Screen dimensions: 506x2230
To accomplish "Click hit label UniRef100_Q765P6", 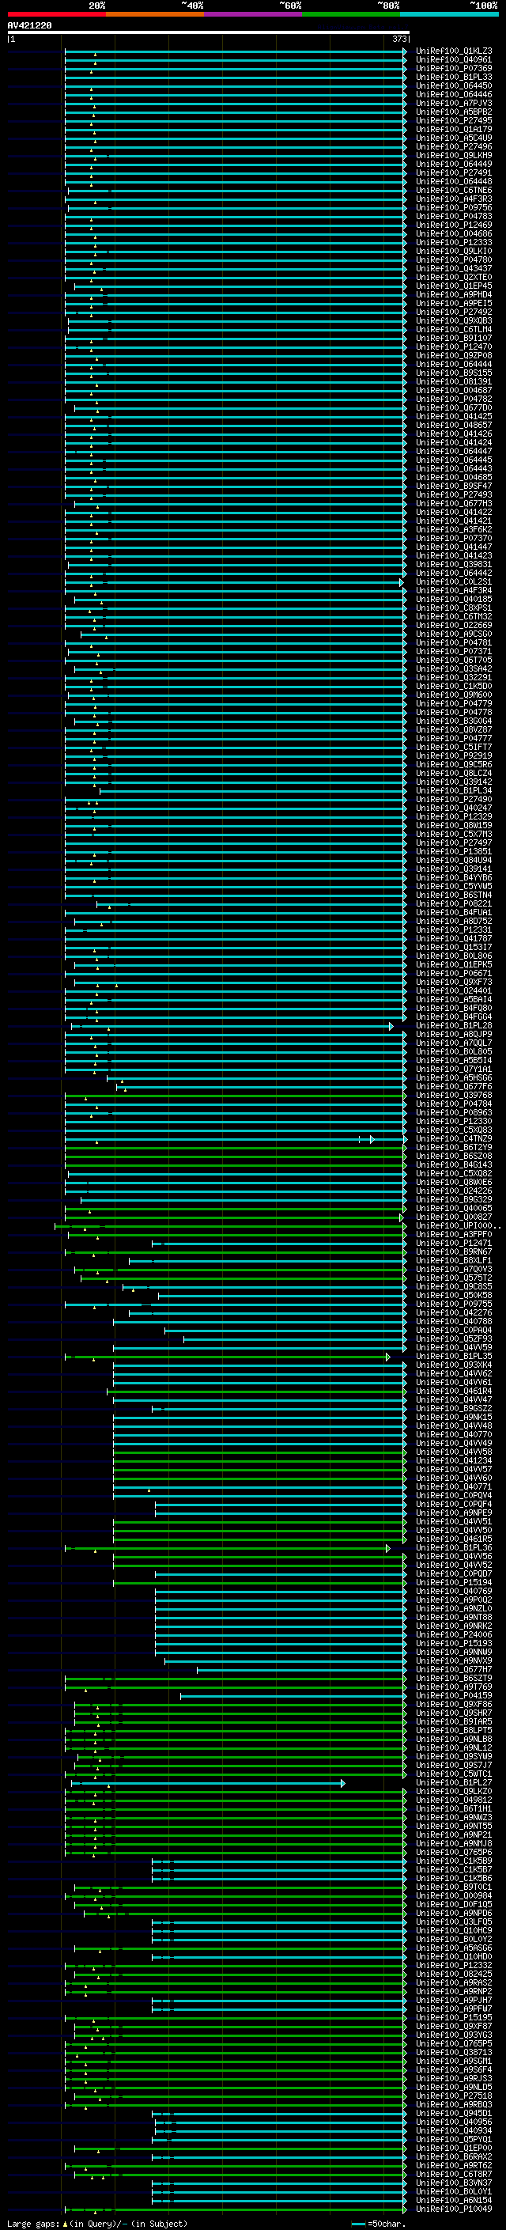I will click(454, 1852).
